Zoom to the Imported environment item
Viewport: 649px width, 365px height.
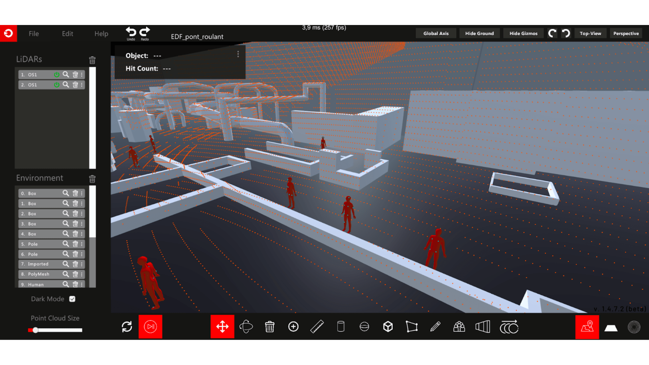[66, 264]
